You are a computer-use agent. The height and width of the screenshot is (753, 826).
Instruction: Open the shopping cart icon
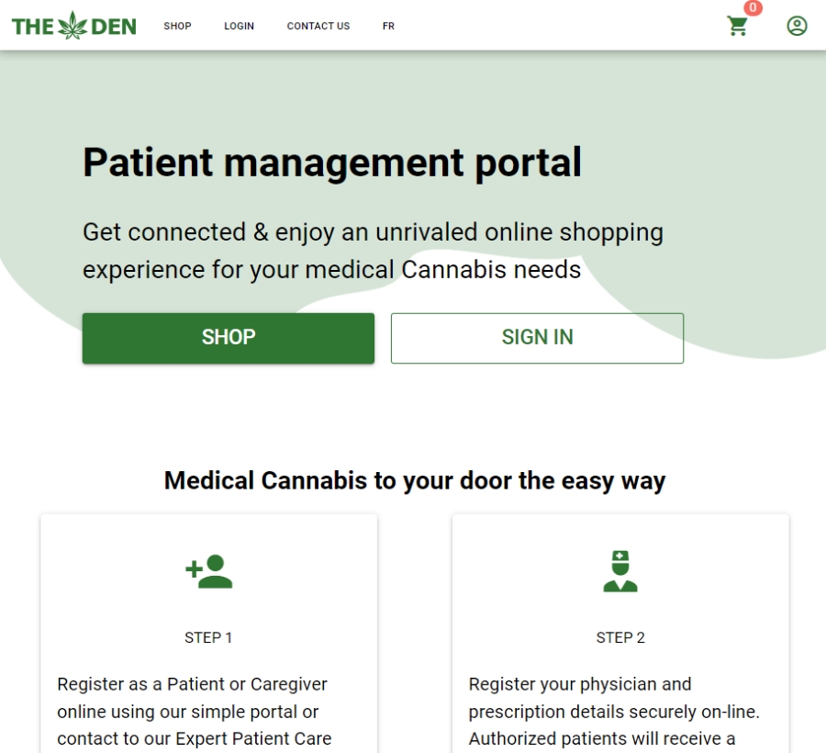(x=737, y=27)
